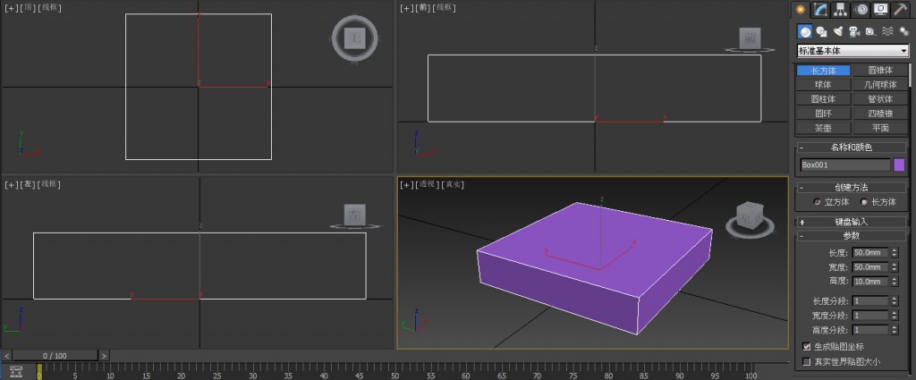Open the [左] view label menu
This screenshot has width=916, height=380.
28,184
